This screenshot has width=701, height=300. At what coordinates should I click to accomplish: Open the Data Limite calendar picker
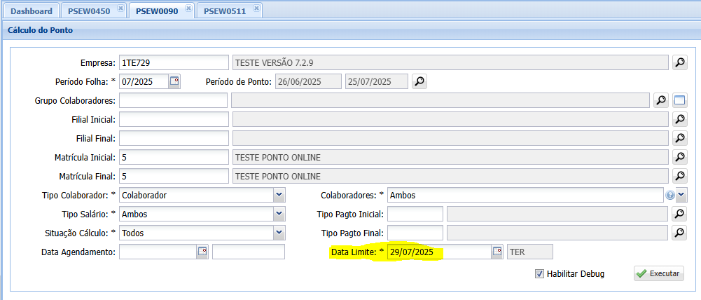[x=497, y=252]
